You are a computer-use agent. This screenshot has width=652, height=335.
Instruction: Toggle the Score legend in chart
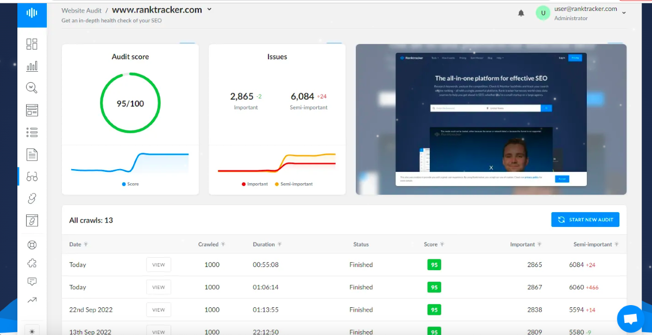[x=130, y=184]
